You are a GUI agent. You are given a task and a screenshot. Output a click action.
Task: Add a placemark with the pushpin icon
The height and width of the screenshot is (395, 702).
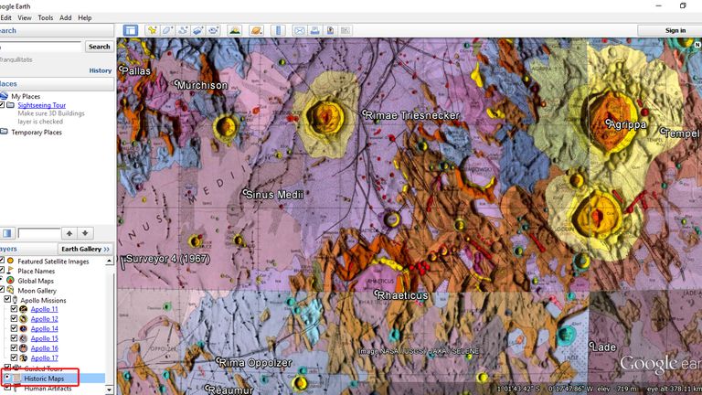[153, 30]
